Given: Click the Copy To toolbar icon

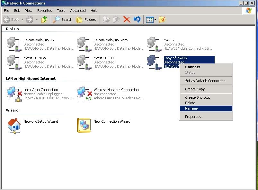Looking at the screenshot, I should coord(117,20).
